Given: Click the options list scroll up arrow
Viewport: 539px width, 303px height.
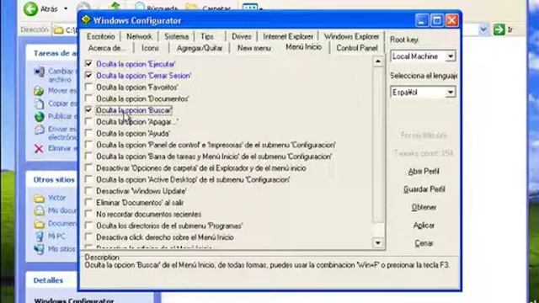Looking at the screenshot, I should 378,61.
